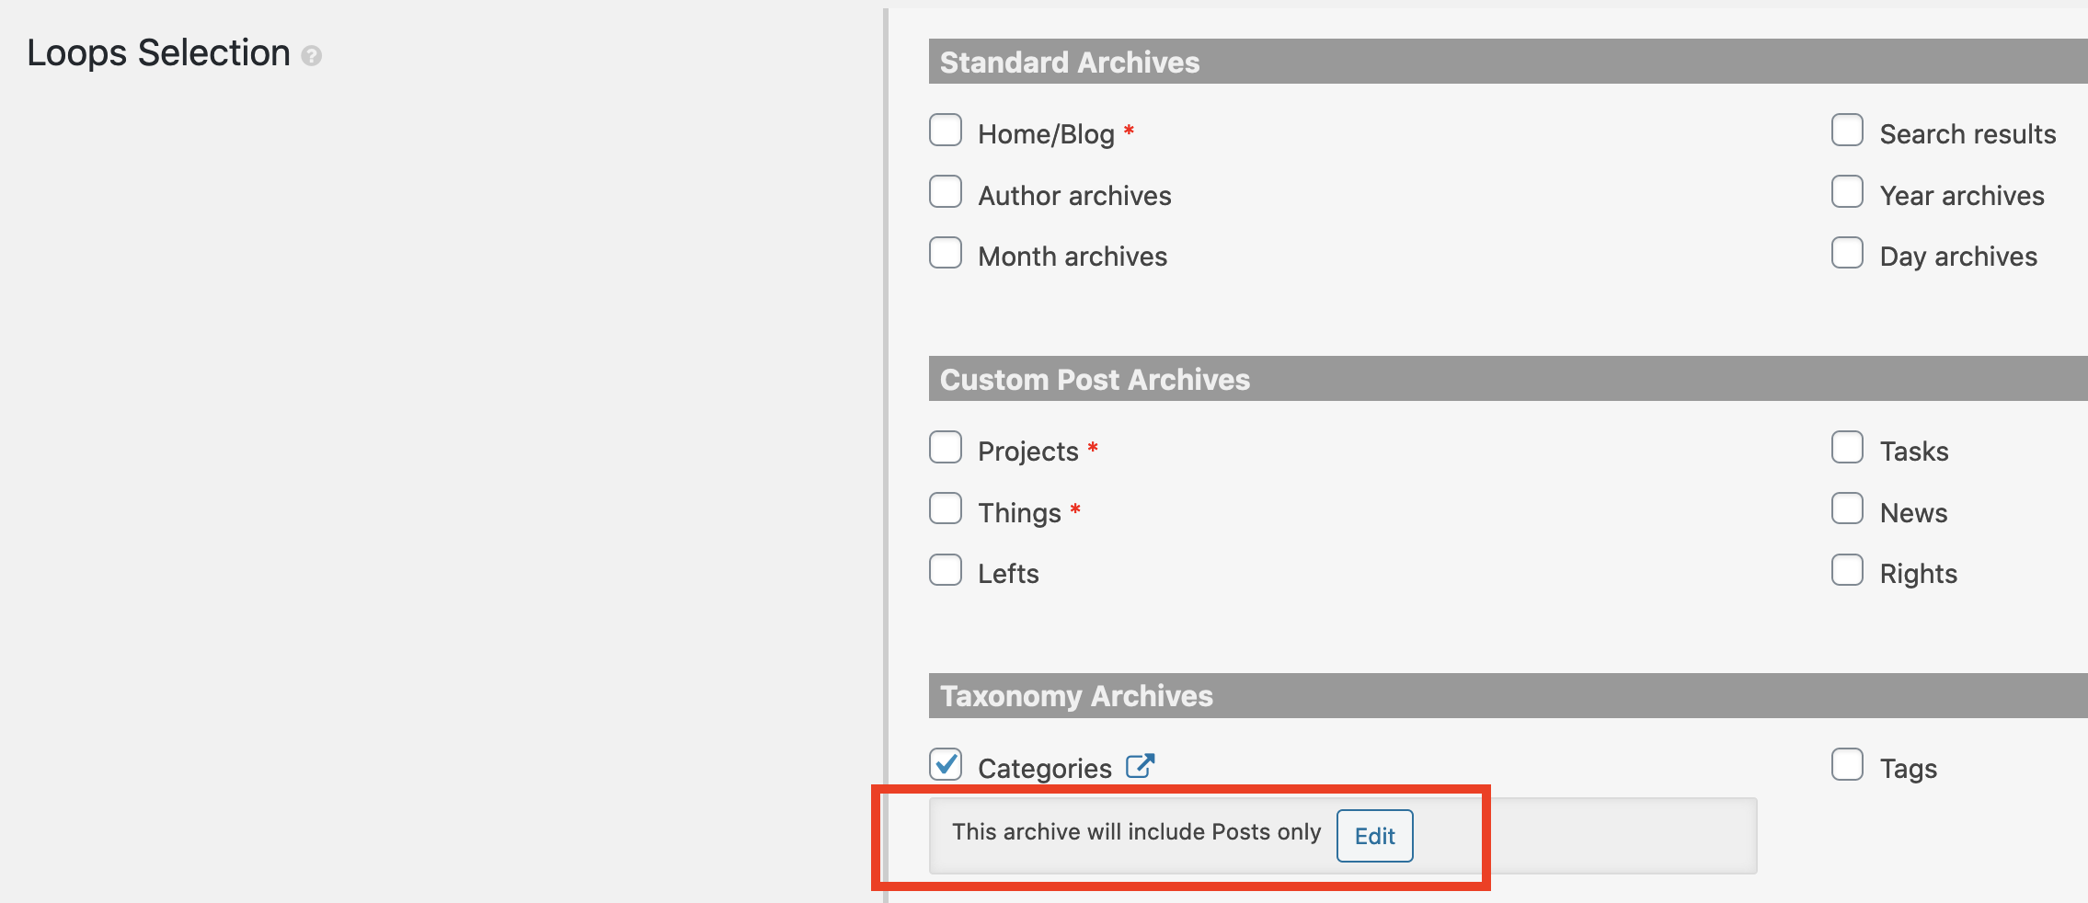Check the Lefts archive checkbox

(x=946, y=570)
